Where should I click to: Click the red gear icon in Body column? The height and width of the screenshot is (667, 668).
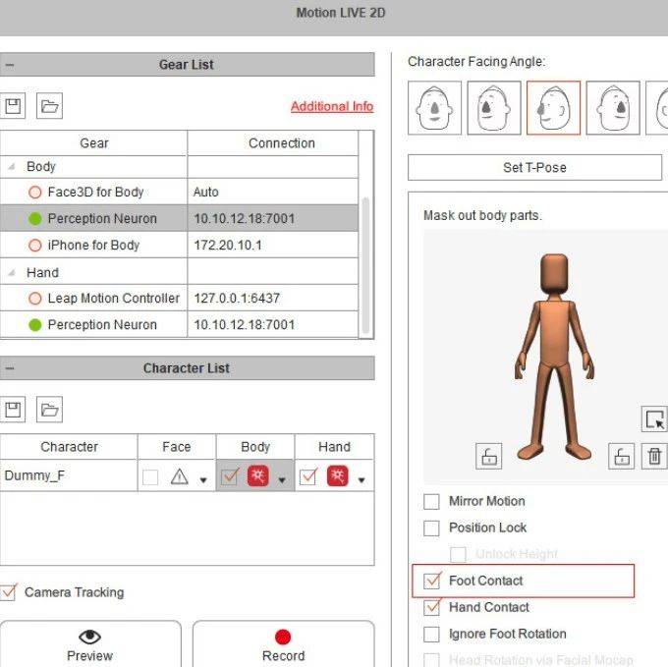(x=257, y=477)
